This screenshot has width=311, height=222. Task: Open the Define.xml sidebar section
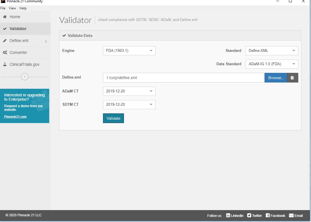[25, 41]
